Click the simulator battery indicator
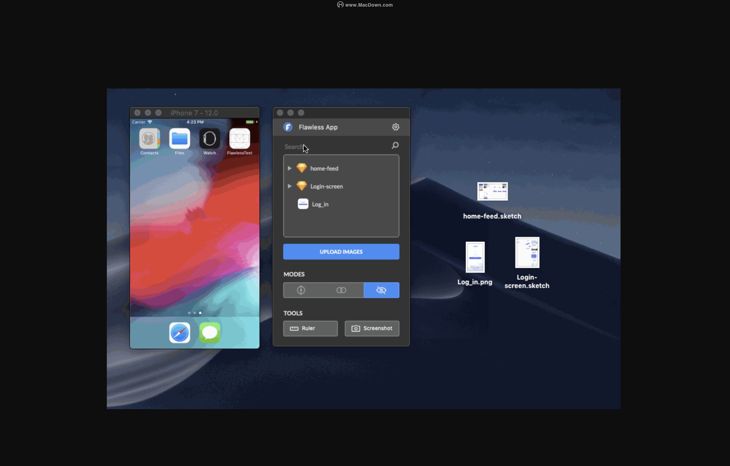This screenshot has width=730, height=466. point(250,122)
